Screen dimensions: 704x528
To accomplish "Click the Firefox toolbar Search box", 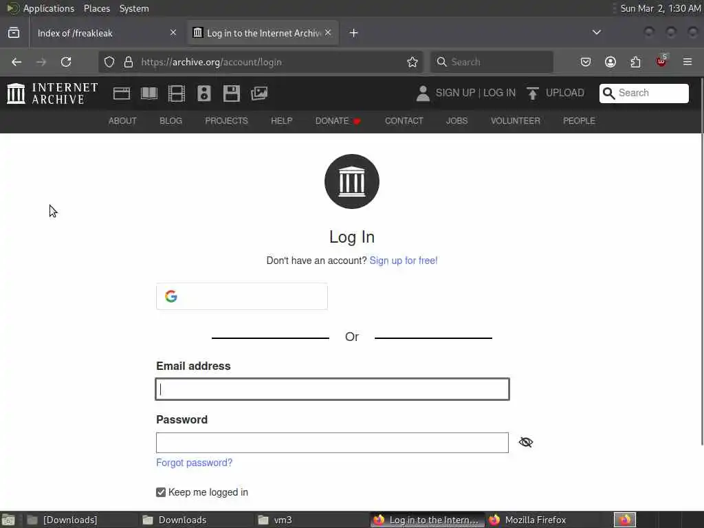I will coord(491,62).
